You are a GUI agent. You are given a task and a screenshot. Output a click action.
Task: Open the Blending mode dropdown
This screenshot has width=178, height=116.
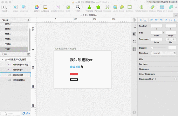164,53
